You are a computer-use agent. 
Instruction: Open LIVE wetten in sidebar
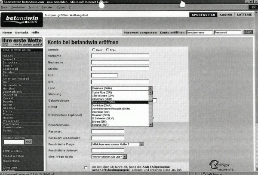pyautogui.click(x=12, y=151)
